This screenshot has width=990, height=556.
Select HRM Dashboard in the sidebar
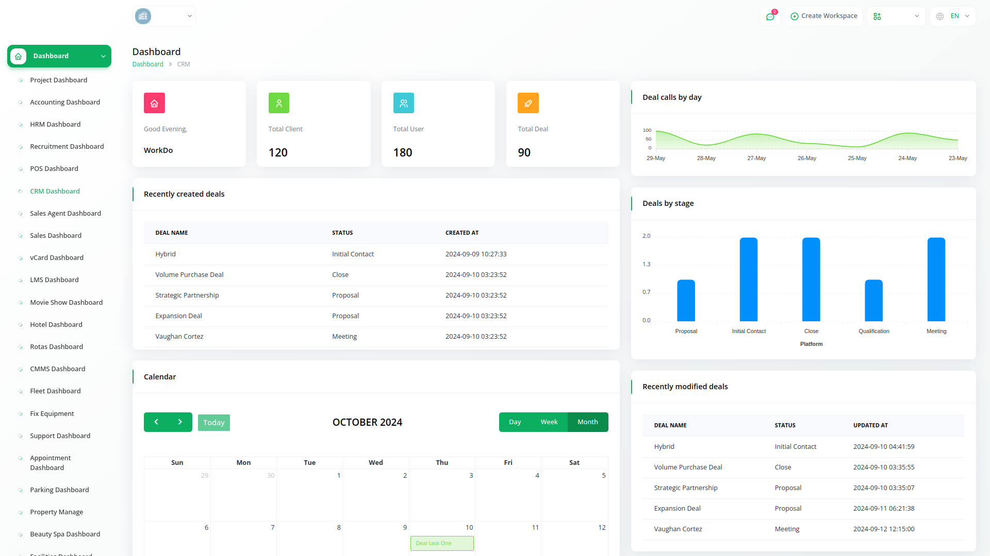(55, 124)
